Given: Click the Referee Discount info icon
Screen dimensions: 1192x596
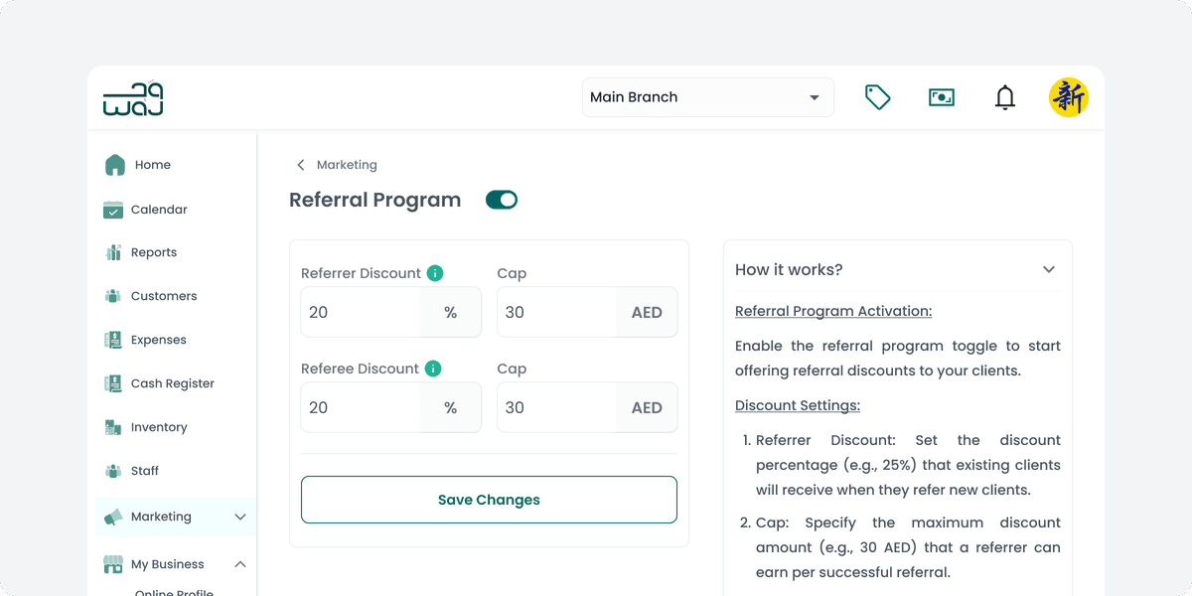Looking at the screenshot, I should tap(433, 368).
